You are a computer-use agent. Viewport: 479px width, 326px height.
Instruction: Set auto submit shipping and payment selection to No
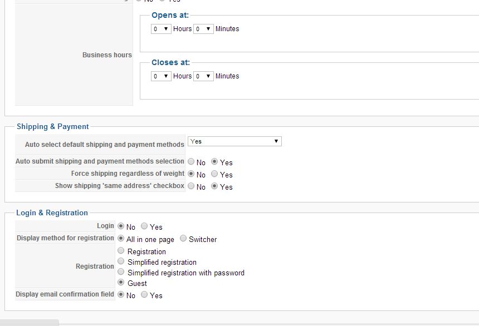(191, 162)
